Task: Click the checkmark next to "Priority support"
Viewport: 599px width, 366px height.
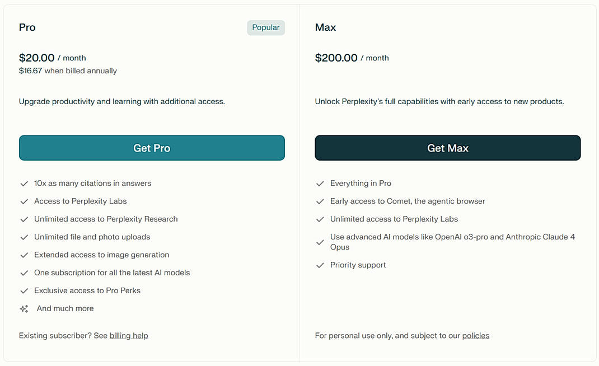Action: pos(320,265)
